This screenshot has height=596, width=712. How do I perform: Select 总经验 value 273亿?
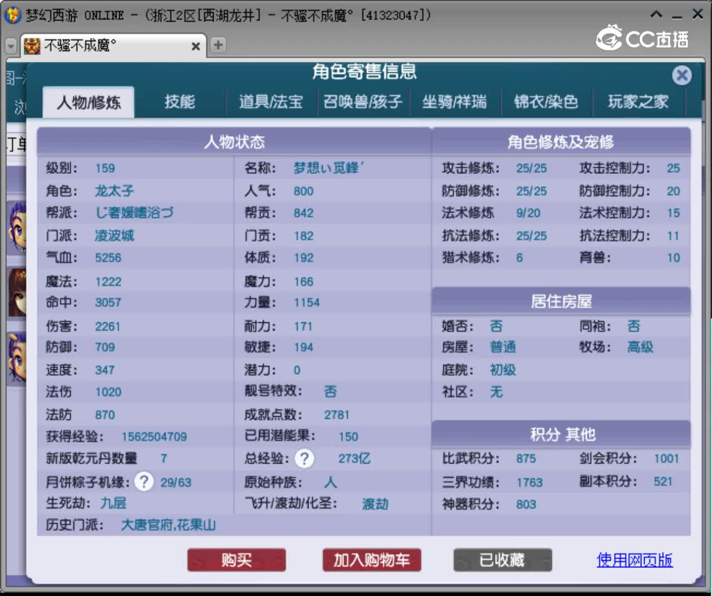coord(354,459)
